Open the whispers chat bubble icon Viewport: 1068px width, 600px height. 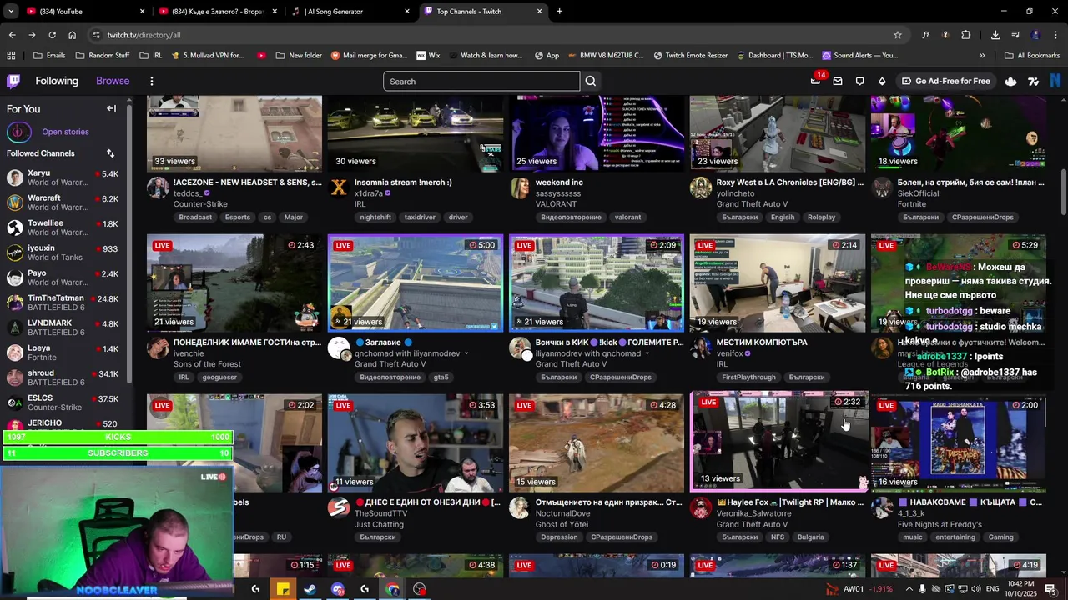pos(859,81)
